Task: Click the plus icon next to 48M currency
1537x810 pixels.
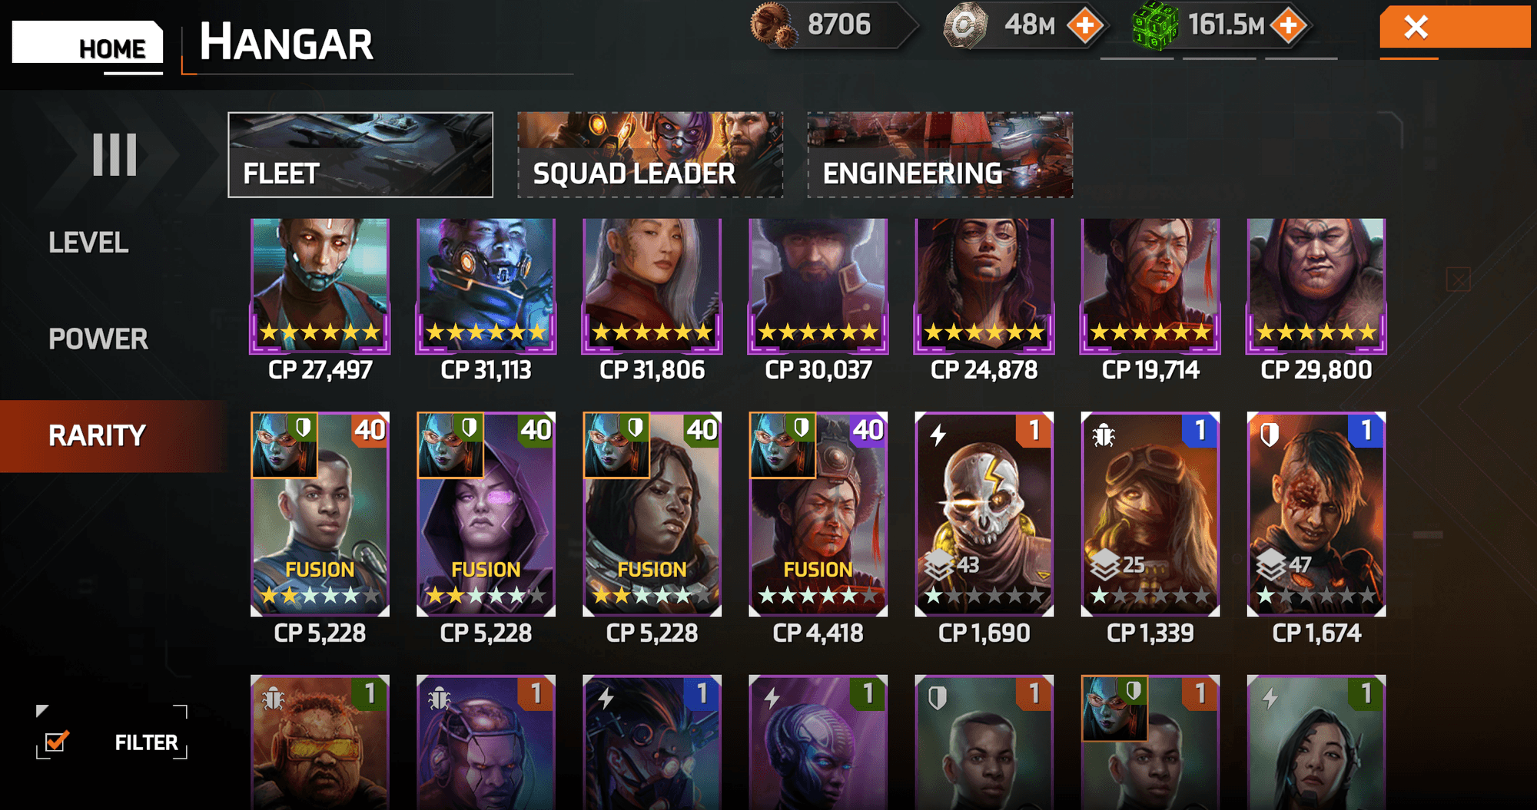Action: pyautogui.click(x=1085, y=25)
